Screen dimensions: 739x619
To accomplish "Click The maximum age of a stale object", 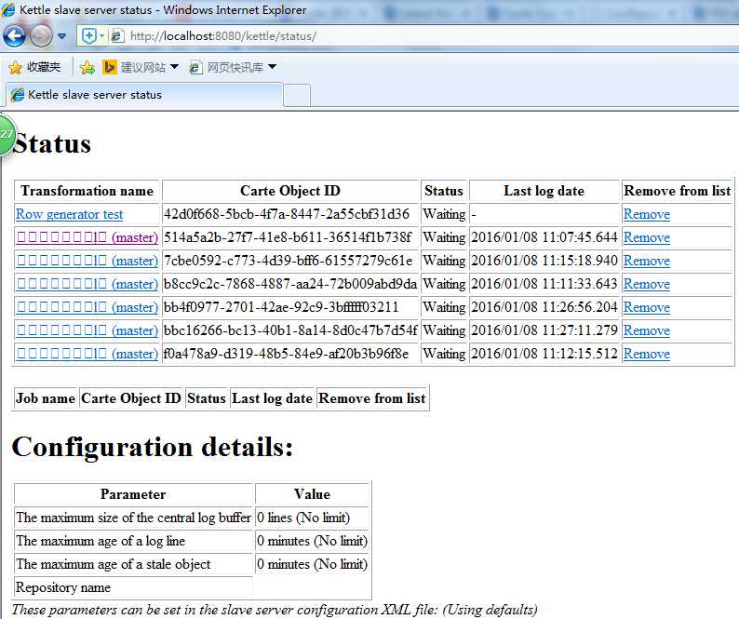I will 114,564.
